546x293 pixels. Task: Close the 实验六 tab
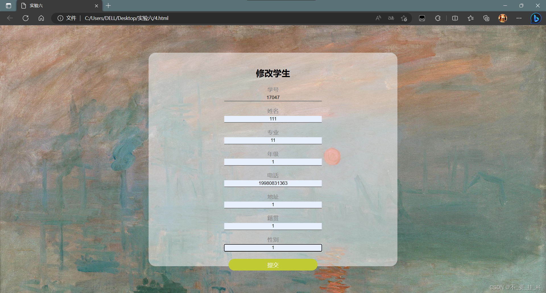(96, 6)
